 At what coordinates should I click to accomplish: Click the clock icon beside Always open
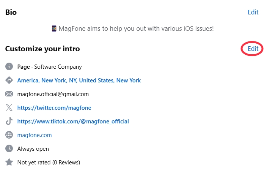[9, 149]
